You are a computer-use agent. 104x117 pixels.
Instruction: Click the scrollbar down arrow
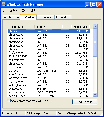pyautogui.click(x=95, y=94)
